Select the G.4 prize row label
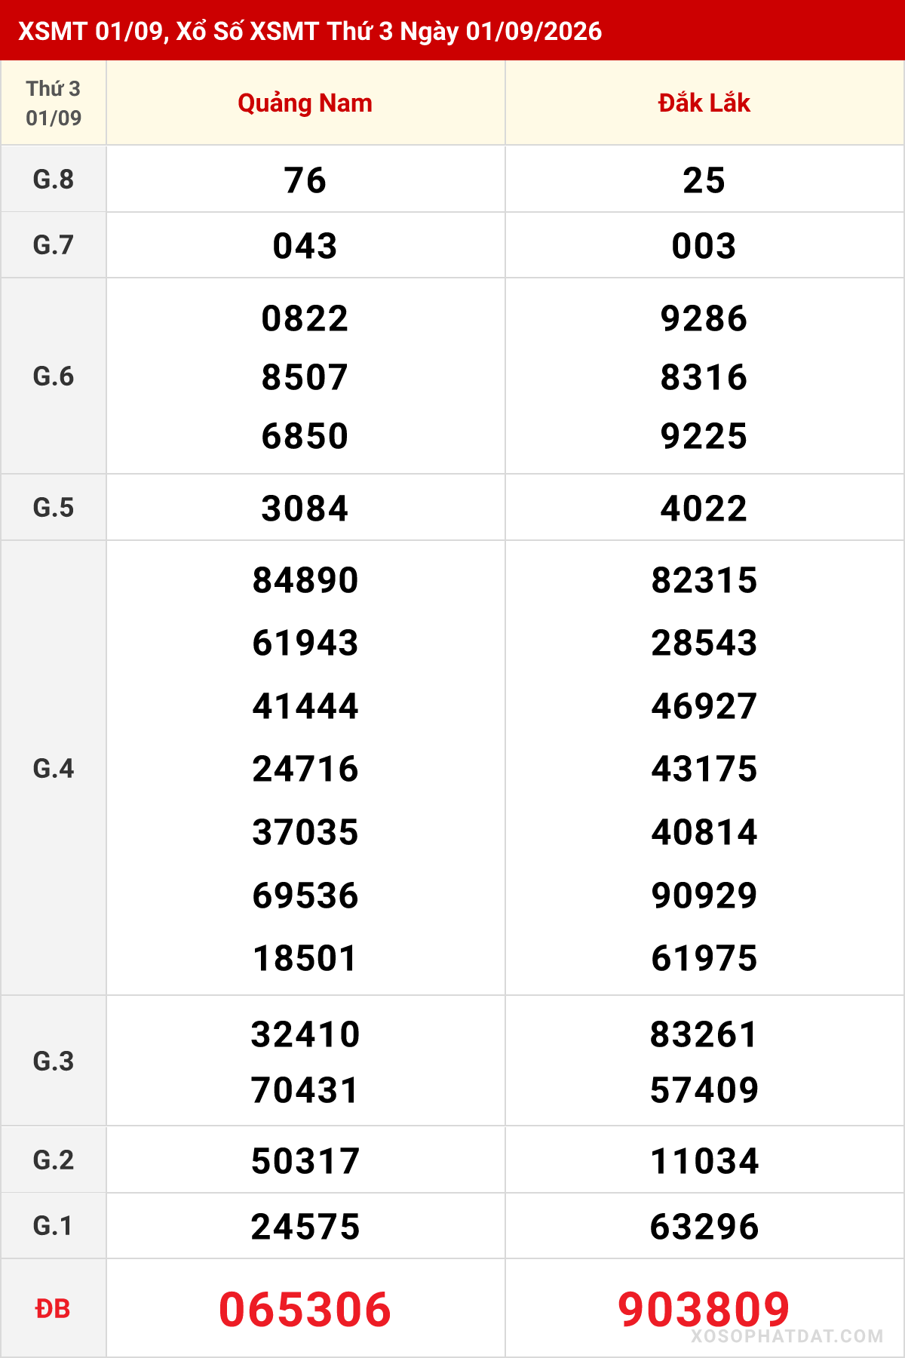 click(x=54, y=768)
